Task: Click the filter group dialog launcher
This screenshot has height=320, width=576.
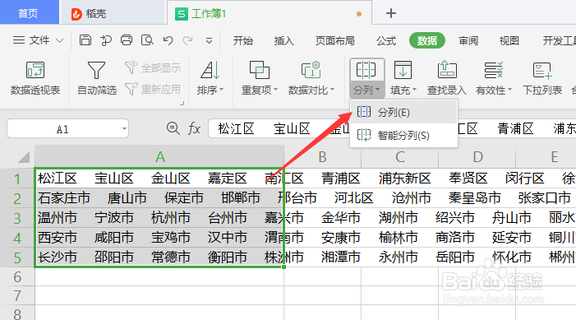Action: pyautogui.click(x=182, y=104)
